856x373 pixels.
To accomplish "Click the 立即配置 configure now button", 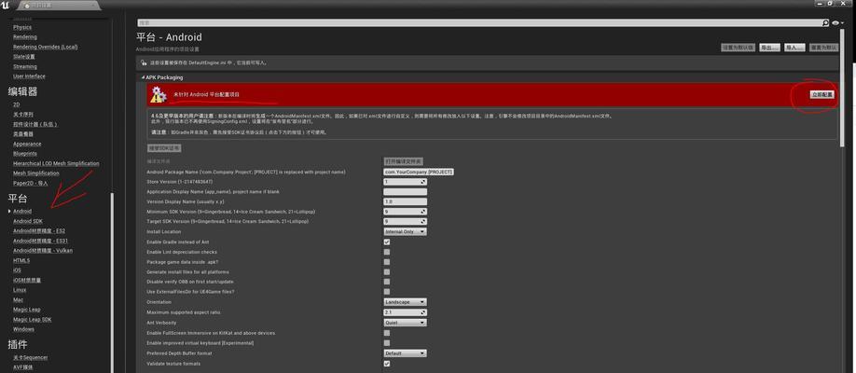I will tap(822, 94).
